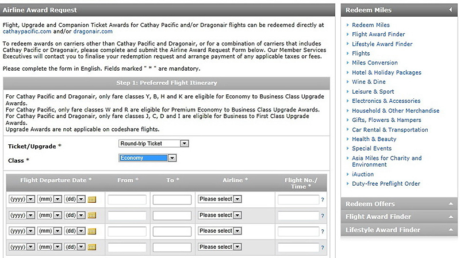Open Flight Award Finder sidebar link

pyautogui.click(x=378, y=34)
